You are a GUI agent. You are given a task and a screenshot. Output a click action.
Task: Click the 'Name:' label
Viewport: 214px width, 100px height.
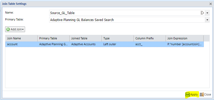(10, 12)
